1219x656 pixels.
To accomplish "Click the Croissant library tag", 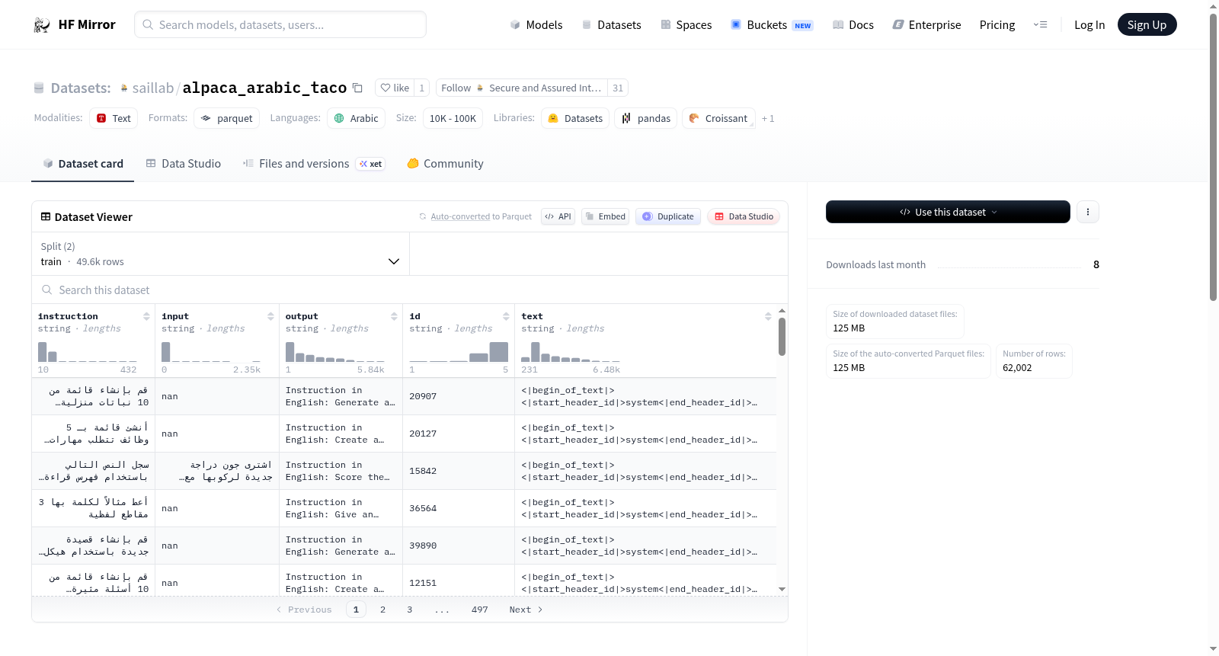I will click(x=718, y=118).
